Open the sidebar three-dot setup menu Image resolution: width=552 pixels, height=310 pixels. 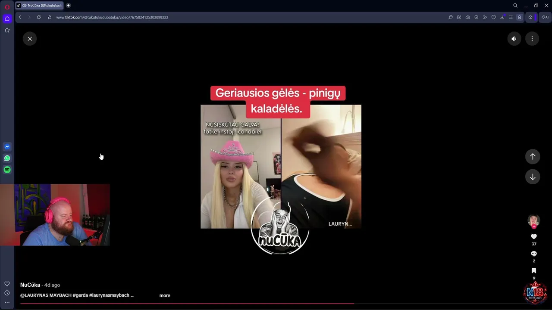pyautogui.click(x=7, y=302)
